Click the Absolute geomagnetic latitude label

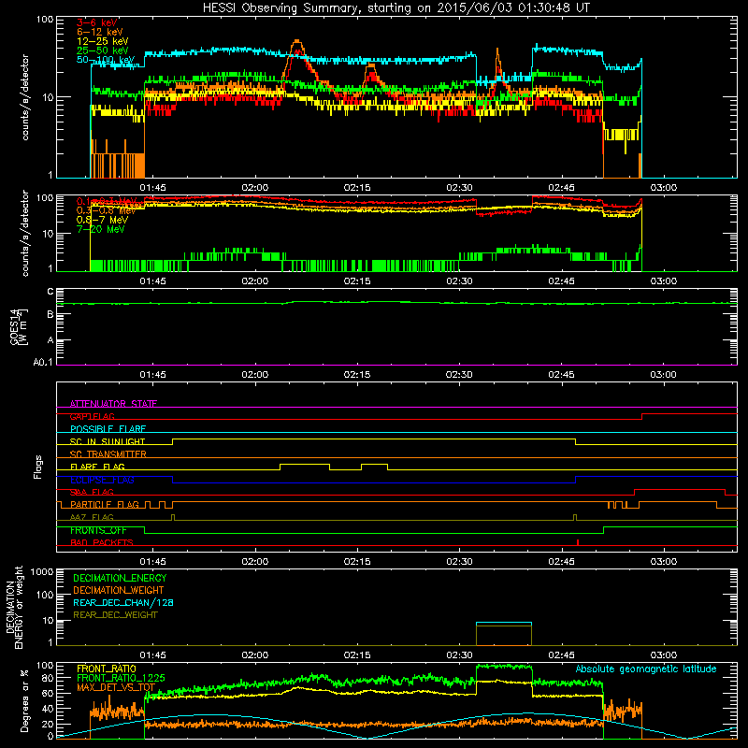point(646,669)
